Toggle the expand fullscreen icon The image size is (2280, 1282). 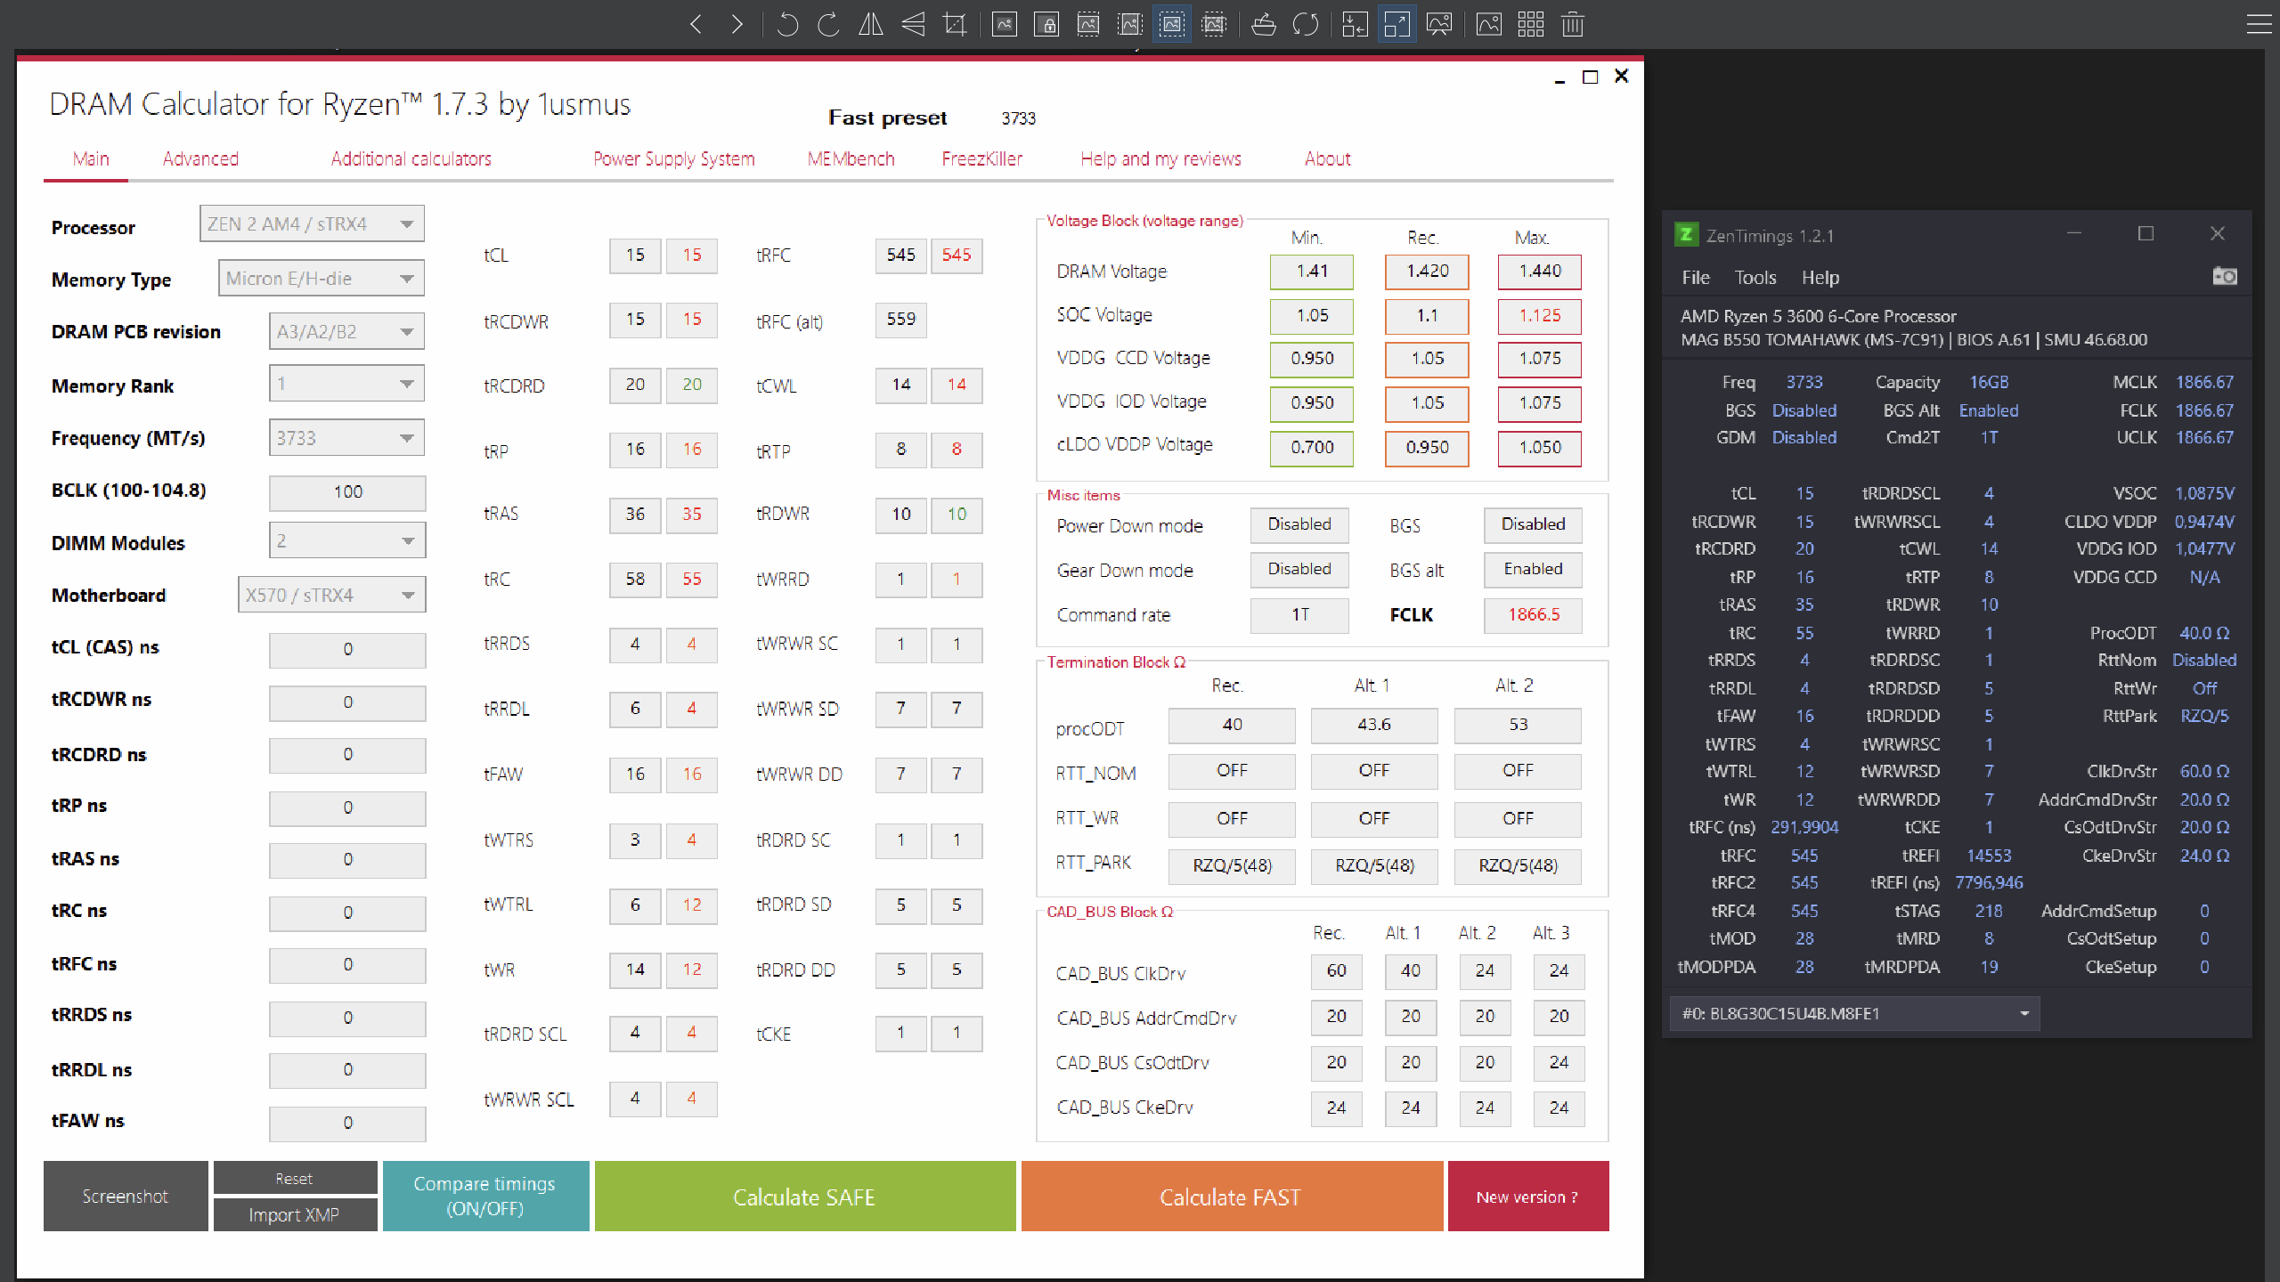[x=1396, y=24]
